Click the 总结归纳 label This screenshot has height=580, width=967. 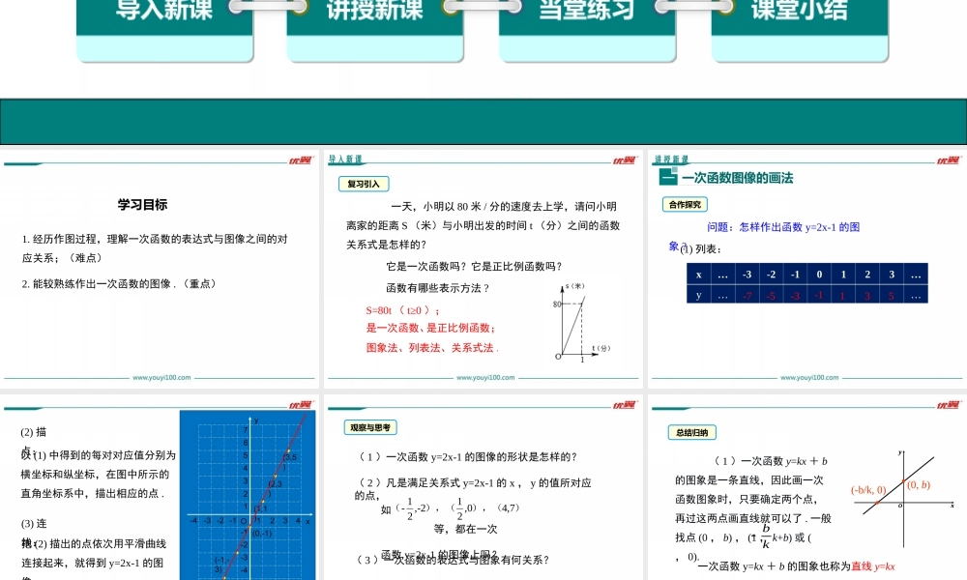coord(690,432)
